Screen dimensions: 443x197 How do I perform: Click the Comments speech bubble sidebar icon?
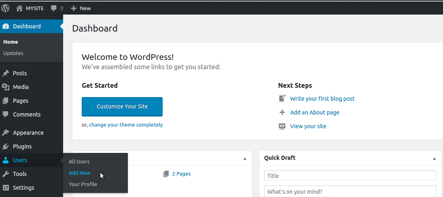(x=6, y=114)
